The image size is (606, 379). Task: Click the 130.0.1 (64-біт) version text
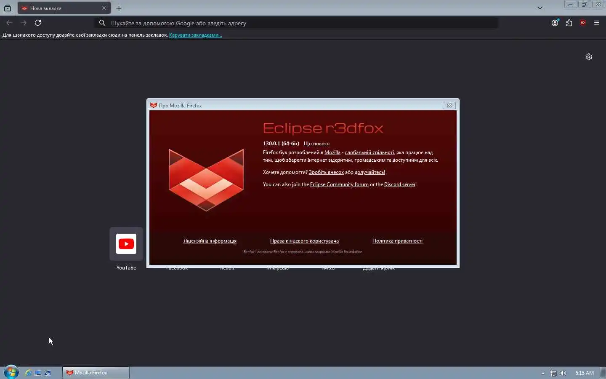(x=281, y=144)
